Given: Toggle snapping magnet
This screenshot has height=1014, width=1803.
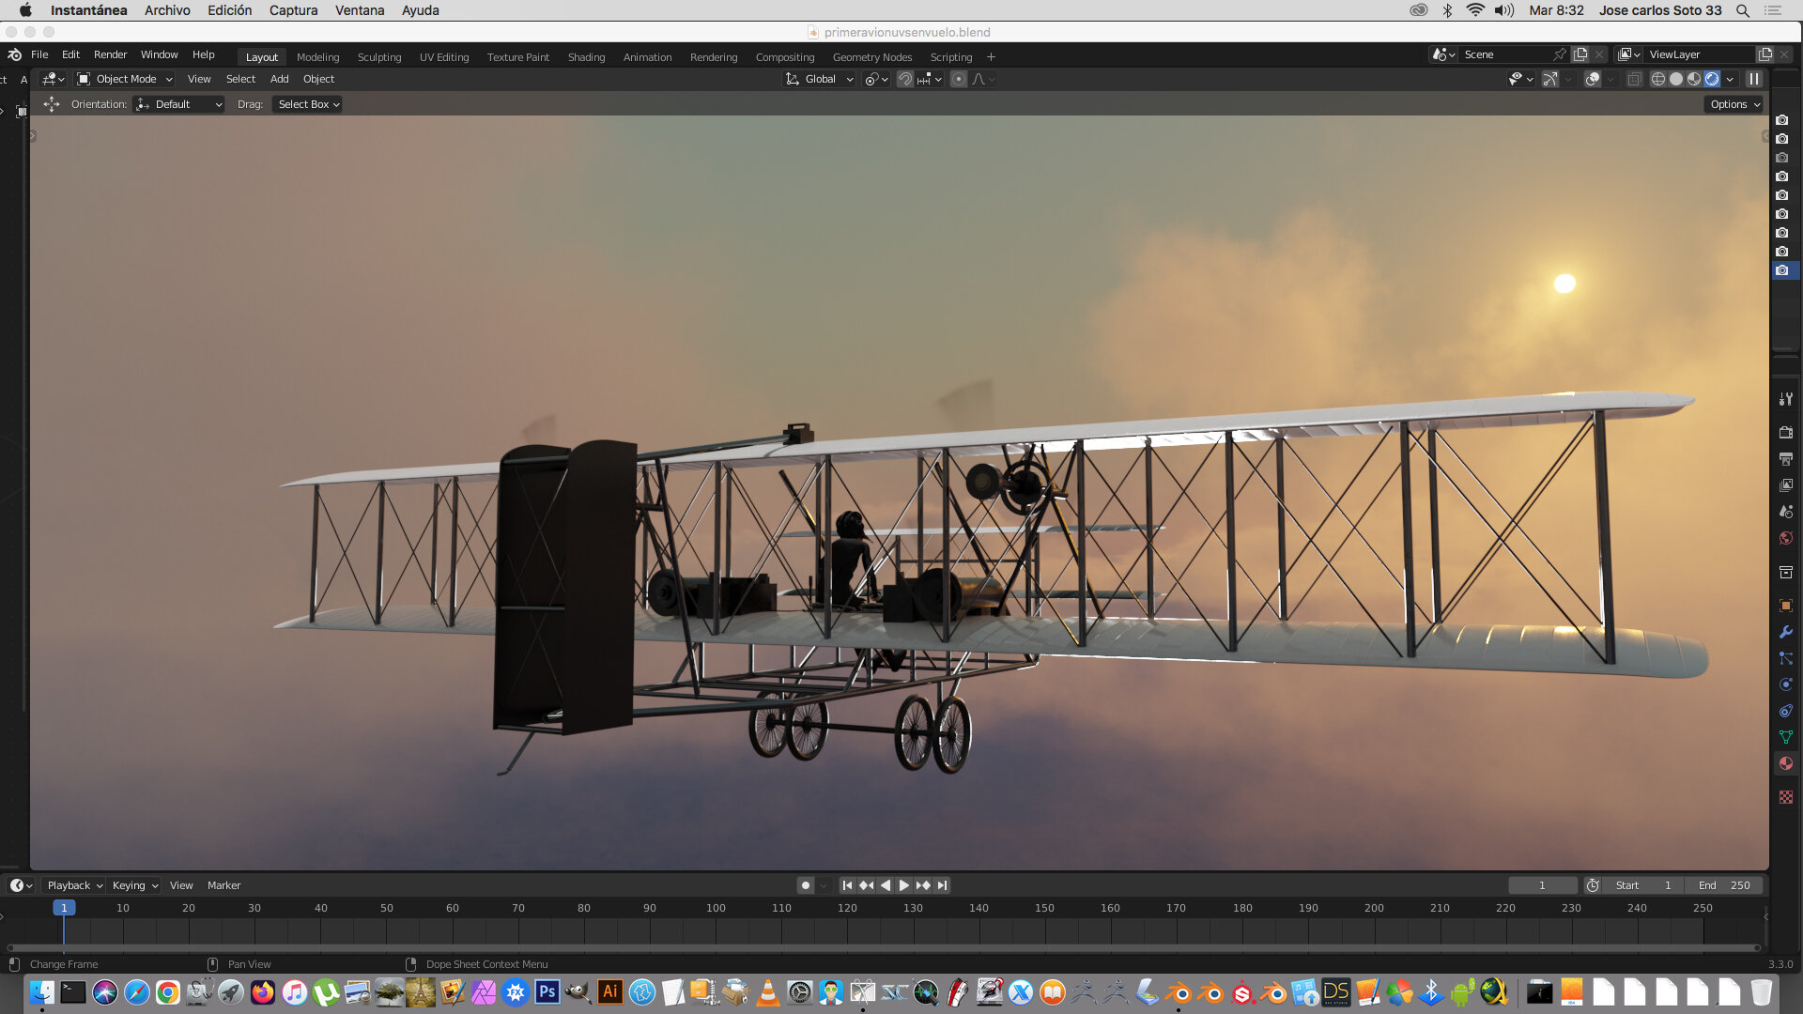Looking at the screenshot, I should coord(904,79).
